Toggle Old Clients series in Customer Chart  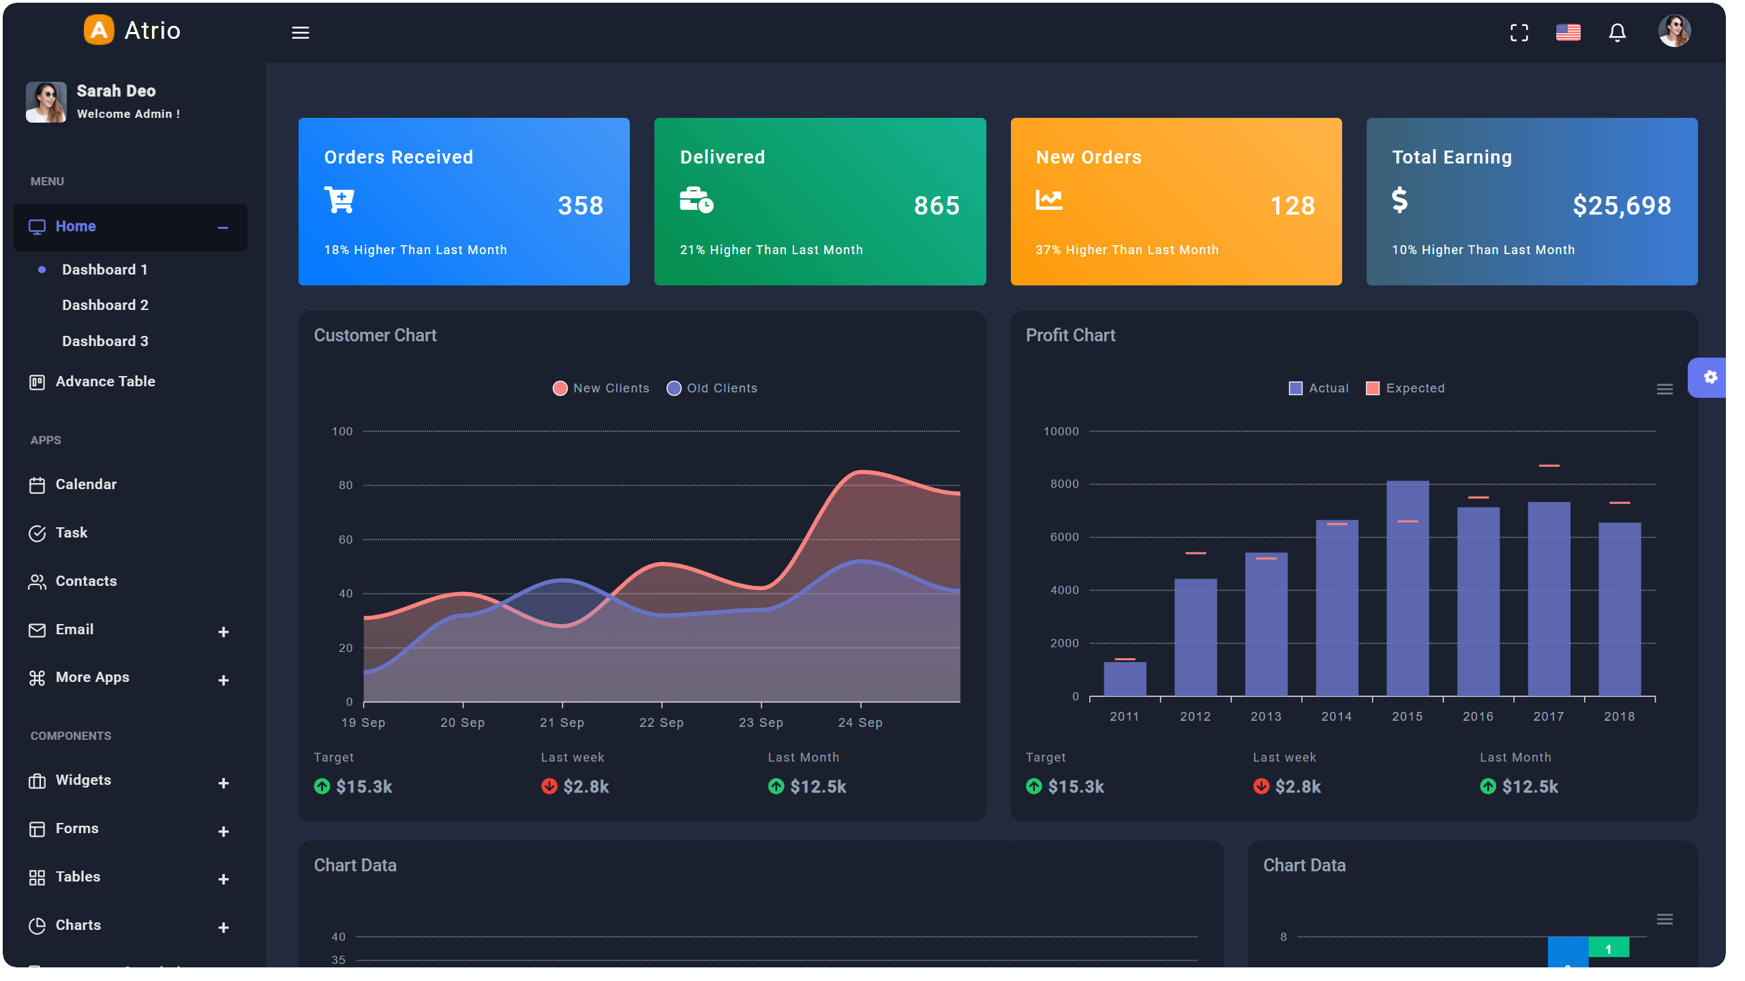712,388
